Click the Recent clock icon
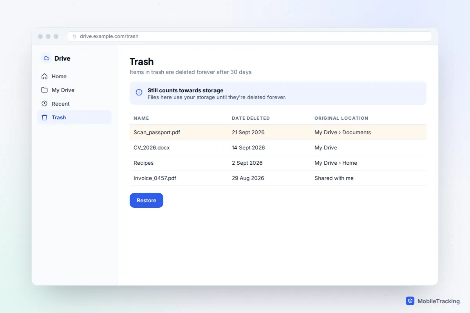 click(x=44, y=104)
